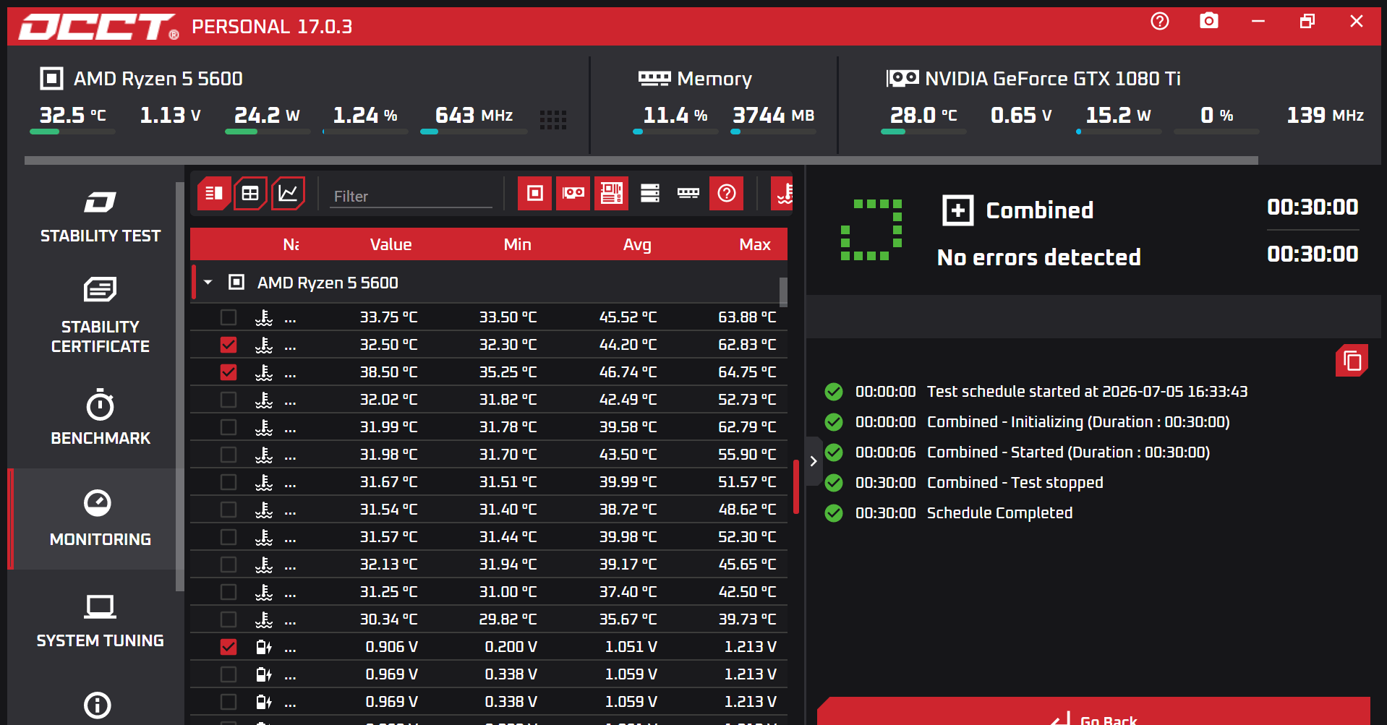Click the thermometer icon in 31.67 °C row

[x=264, y=482]
